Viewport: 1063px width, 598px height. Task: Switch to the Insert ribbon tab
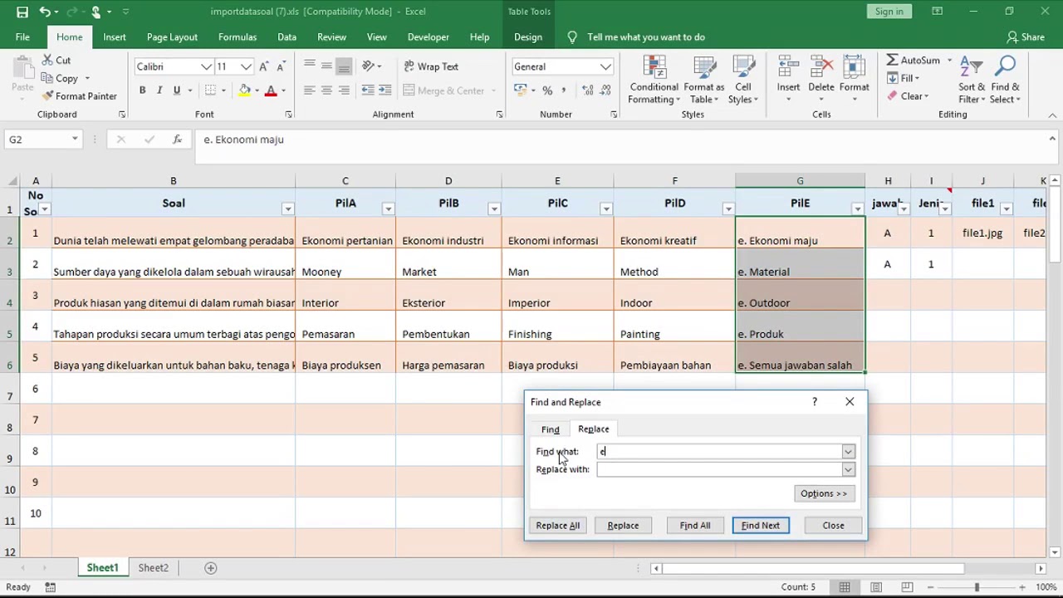tap(115, 37)
